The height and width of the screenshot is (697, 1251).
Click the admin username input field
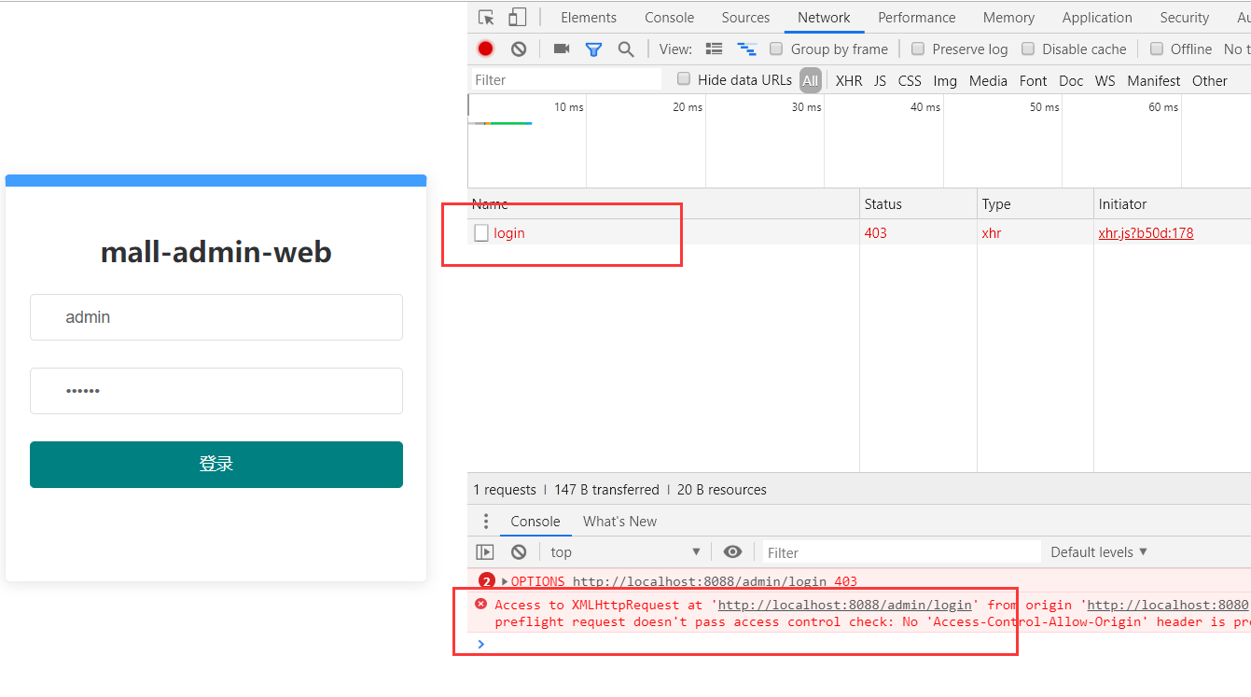pos(215,317)
